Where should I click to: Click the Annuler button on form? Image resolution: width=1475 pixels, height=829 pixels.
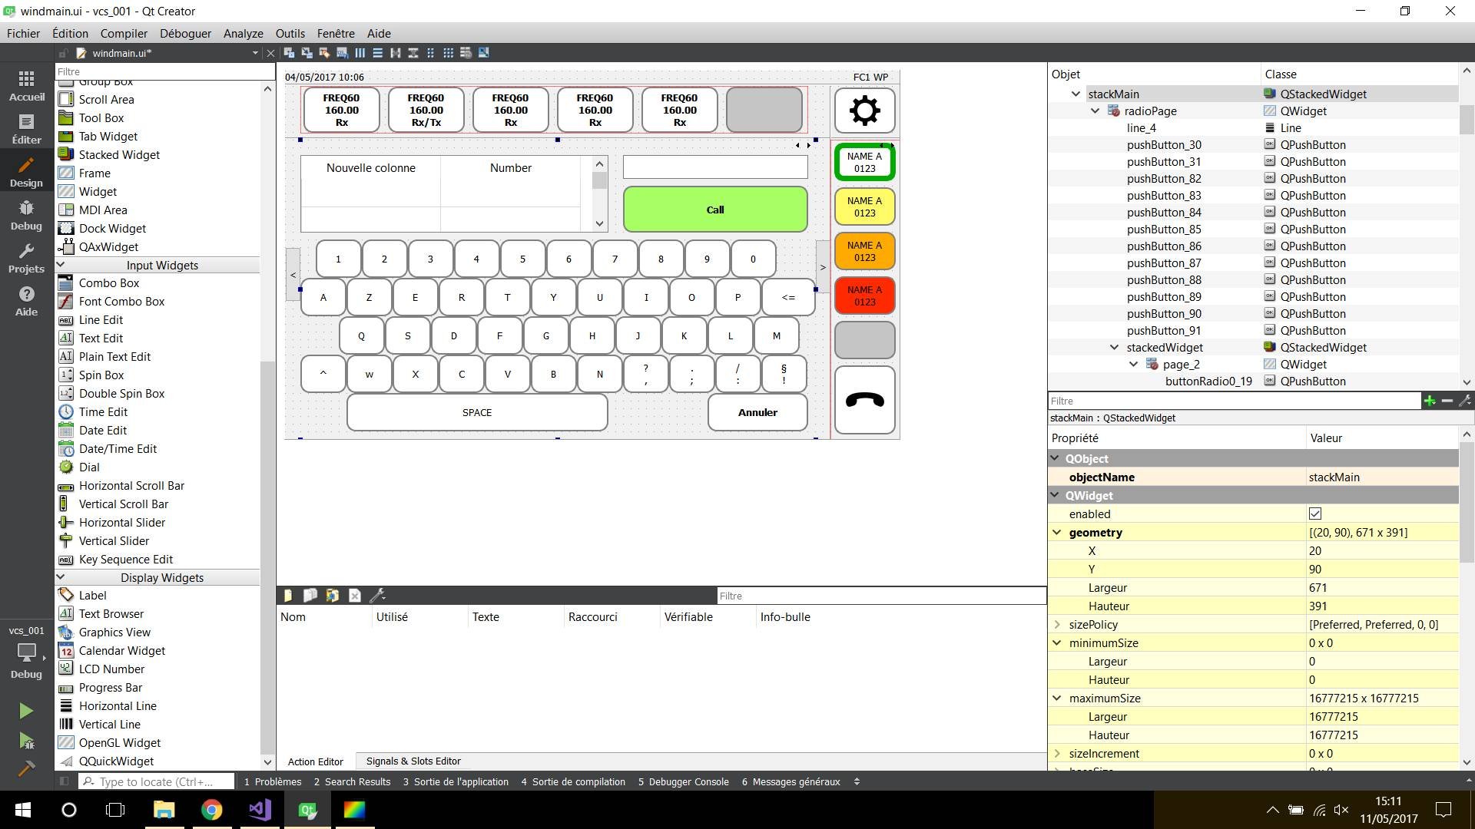pyautogui.click(x=757, y=412)
